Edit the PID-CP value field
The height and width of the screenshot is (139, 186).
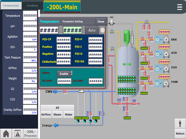[64, 40]
